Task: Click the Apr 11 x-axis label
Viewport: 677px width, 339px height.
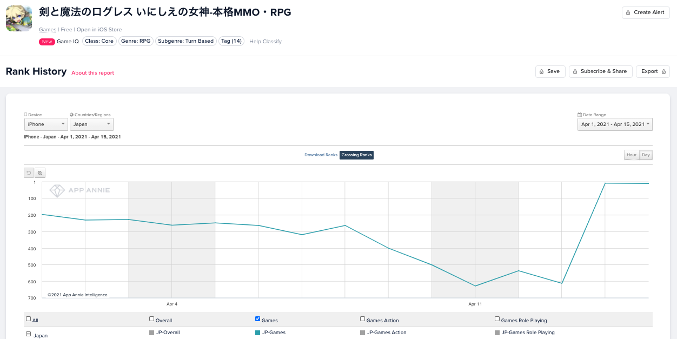Action: (x=475, y=304)
